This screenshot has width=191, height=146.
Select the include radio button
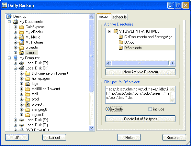150,109
